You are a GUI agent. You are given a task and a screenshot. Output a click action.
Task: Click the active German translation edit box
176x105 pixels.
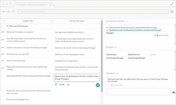(77, 78)
